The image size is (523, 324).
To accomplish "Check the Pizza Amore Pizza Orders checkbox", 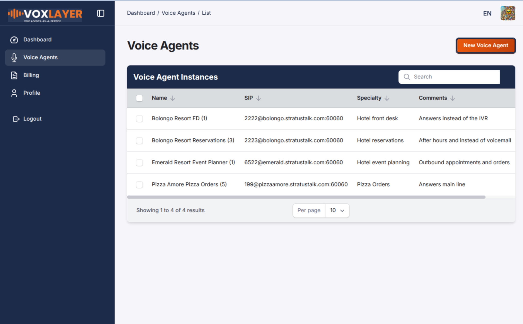I will pyautogui.click(x=139, y=184).
